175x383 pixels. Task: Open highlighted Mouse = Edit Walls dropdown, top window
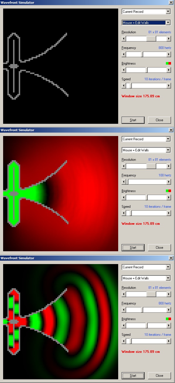pos(146,23)
